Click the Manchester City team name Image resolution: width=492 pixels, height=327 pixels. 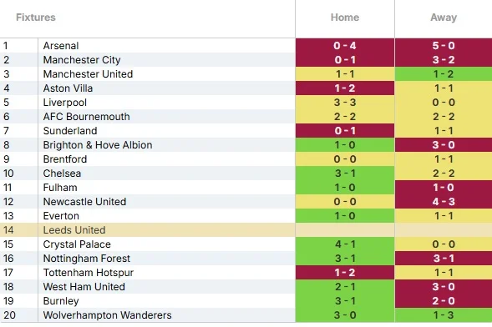[82, 60]
